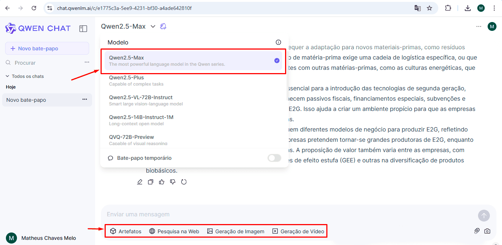Click the Procurar search field
This screenshot has height=245, width=502.
[44, 63]
